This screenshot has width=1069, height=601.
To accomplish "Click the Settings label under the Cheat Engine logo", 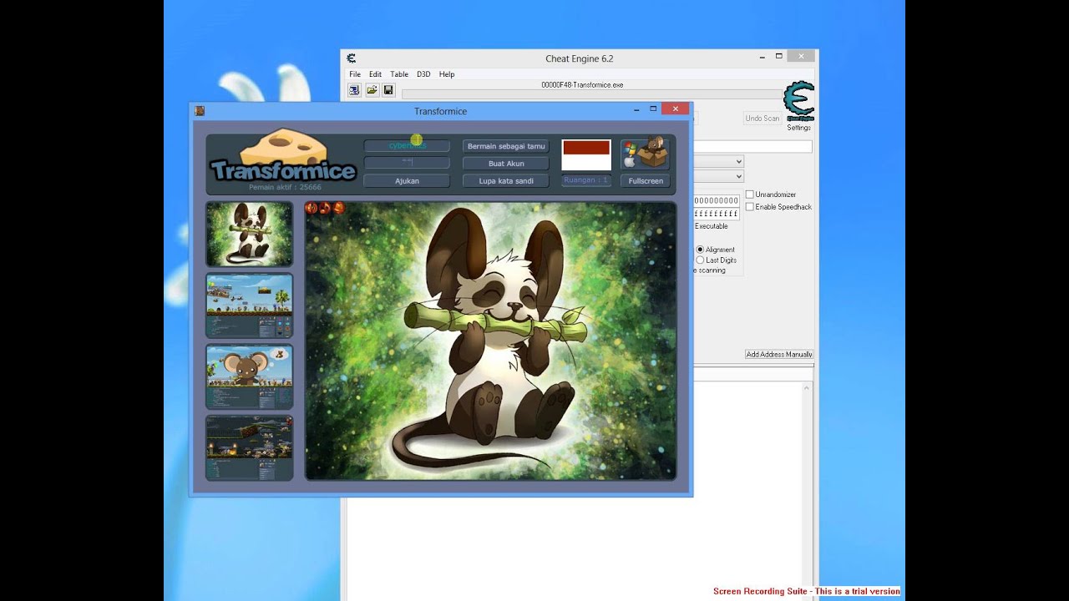I will (798, 128).
